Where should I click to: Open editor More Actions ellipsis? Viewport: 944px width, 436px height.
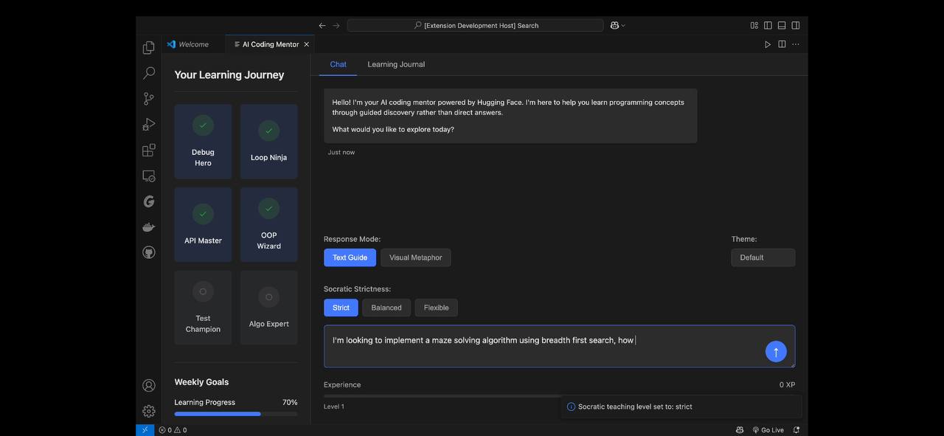[796, 44]
